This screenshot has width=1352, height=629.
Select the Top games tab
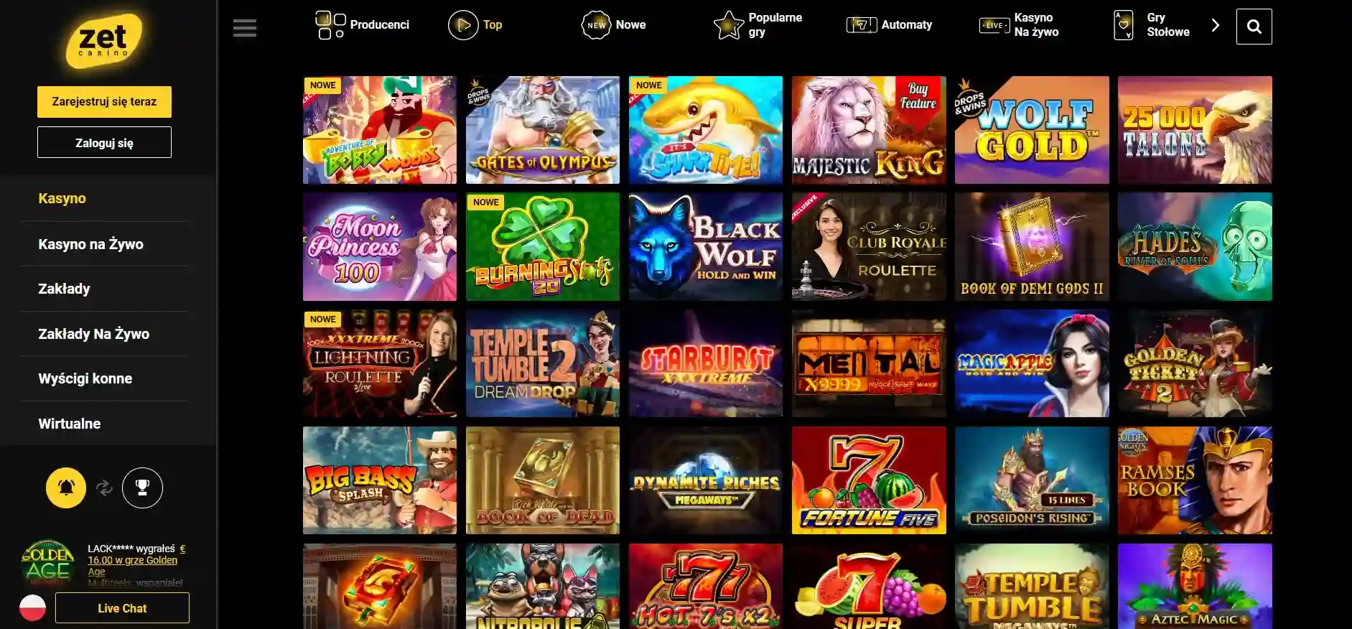tap(475, 25)
